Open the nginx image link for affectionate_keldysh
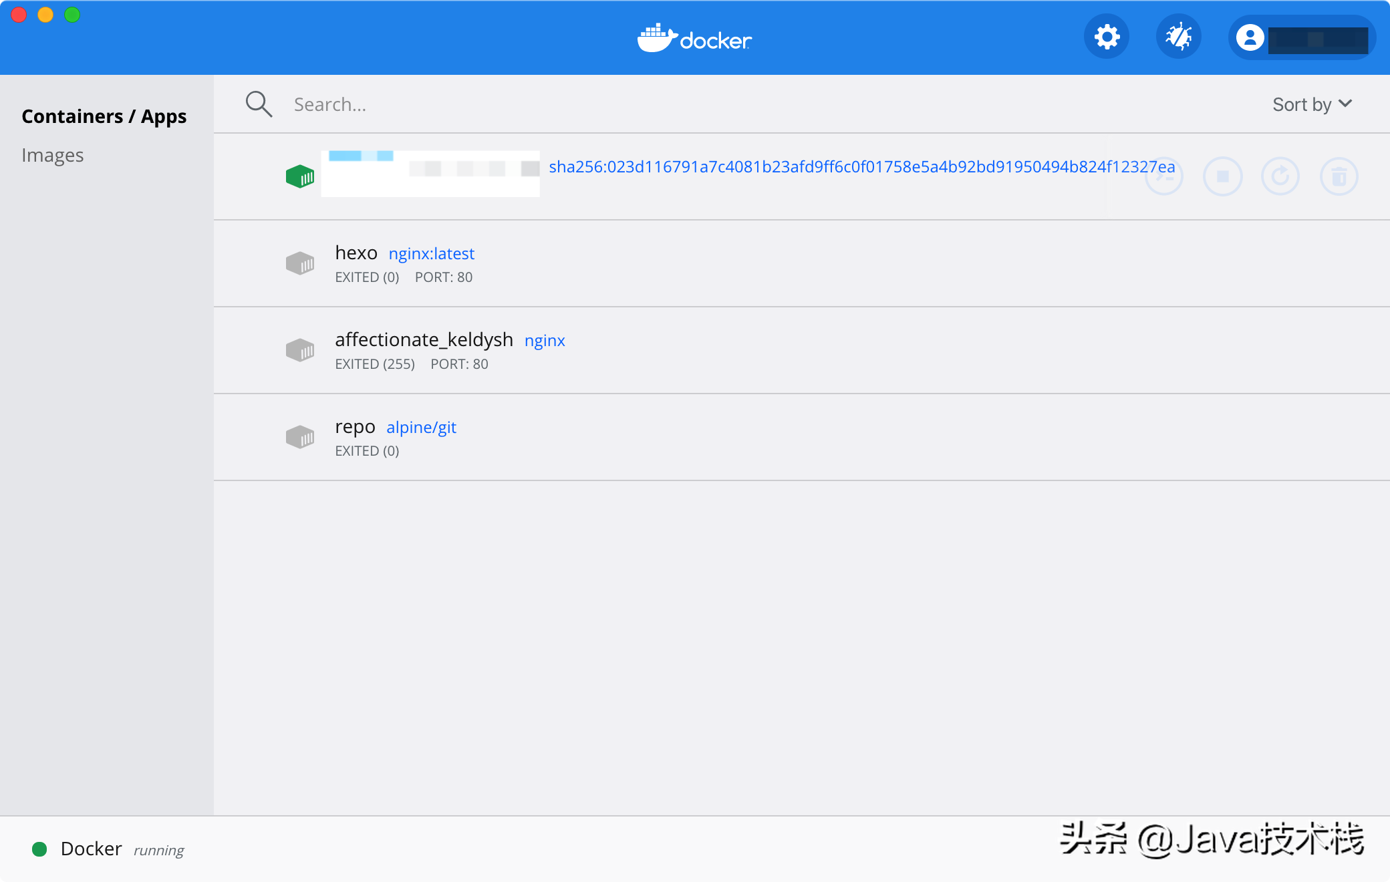1390x882 pixels. coord(545,341)
